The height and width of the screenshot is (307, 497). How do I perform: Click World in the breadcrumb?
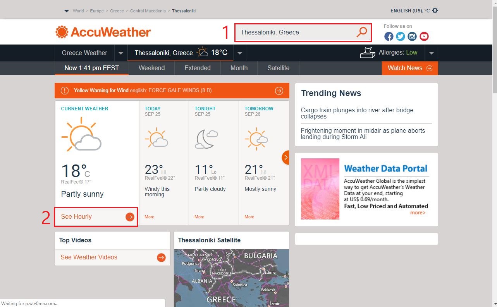point(78,11)
